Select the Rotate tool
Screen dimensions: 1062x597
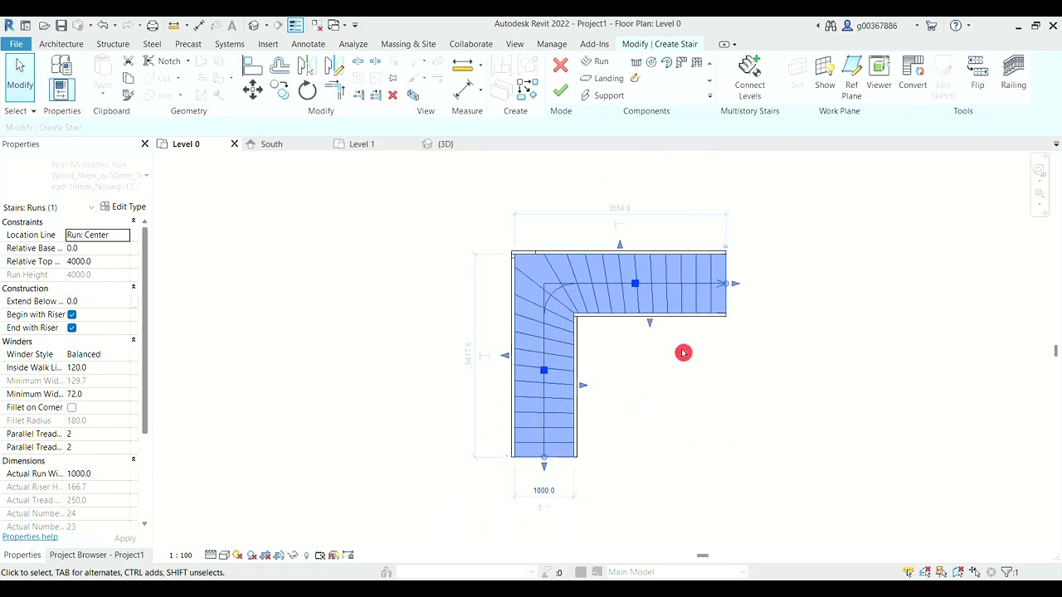pos(307,91)
